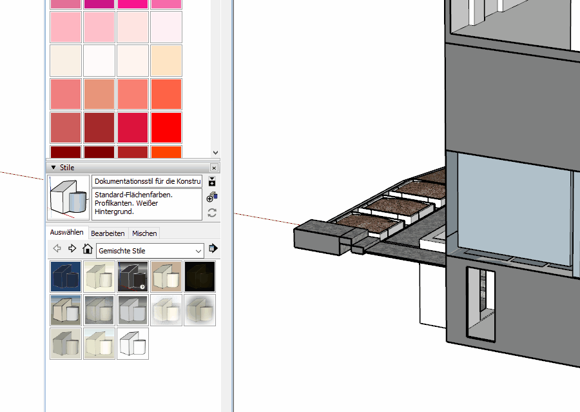Choose the peach color swatch

click(166, 61)
